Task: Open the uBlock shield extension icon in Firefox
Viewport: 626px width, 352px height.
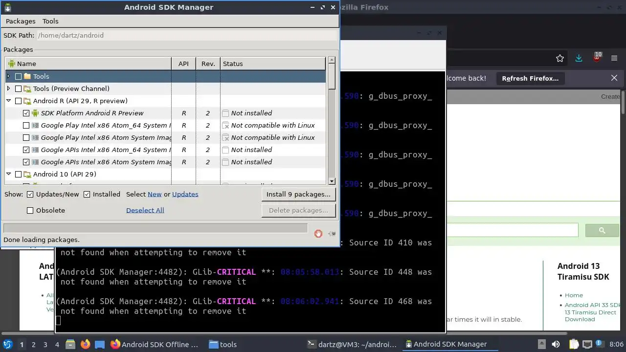Action: click(x=597, y=57)
